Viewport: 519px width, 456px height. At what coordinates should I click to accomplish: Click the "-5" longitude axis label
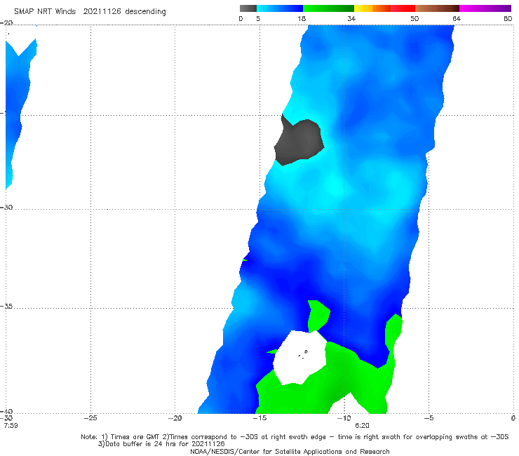429,418
